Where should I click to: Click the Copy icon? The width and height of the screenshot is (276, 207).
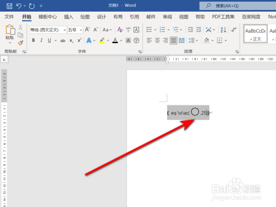(20, 35)
